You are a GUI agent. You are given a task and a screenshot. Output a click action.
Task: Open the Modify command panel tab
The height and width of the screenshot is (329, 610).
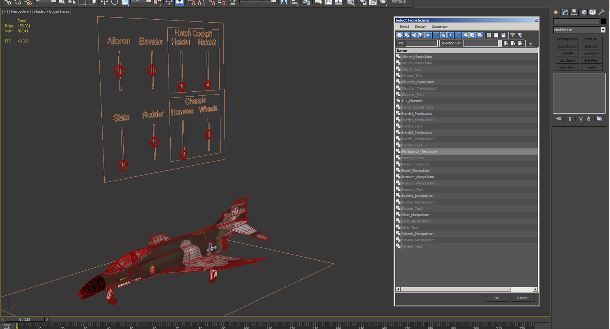[565, 12]
